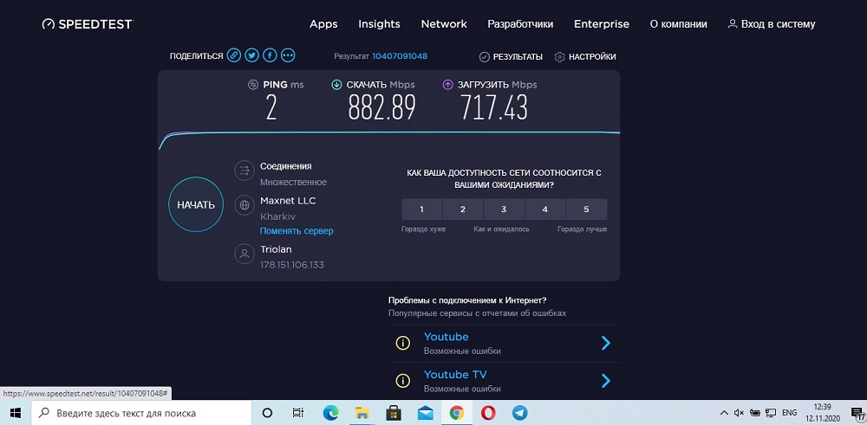Click Поменять сервер link
This screenshot has height=425, width=867.
click(x=297, y=231)
